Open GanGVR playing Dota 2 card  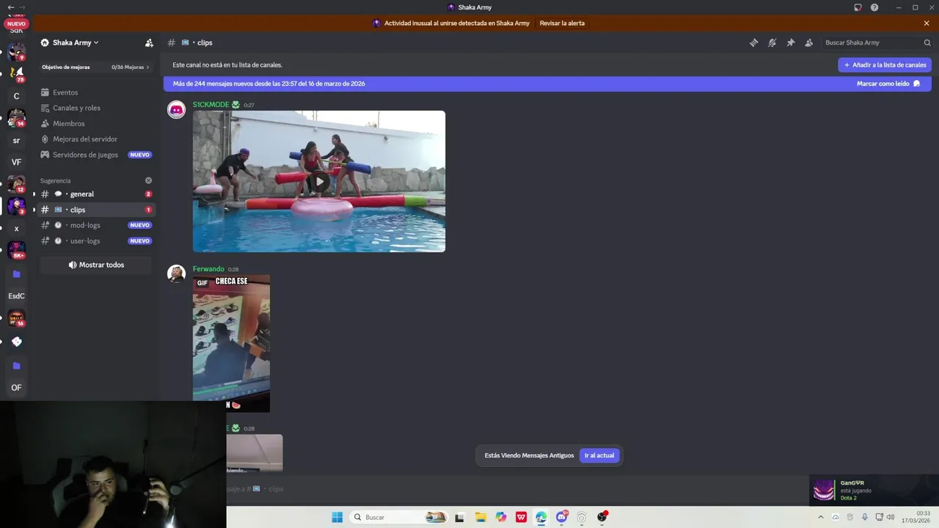click(874, 491)
